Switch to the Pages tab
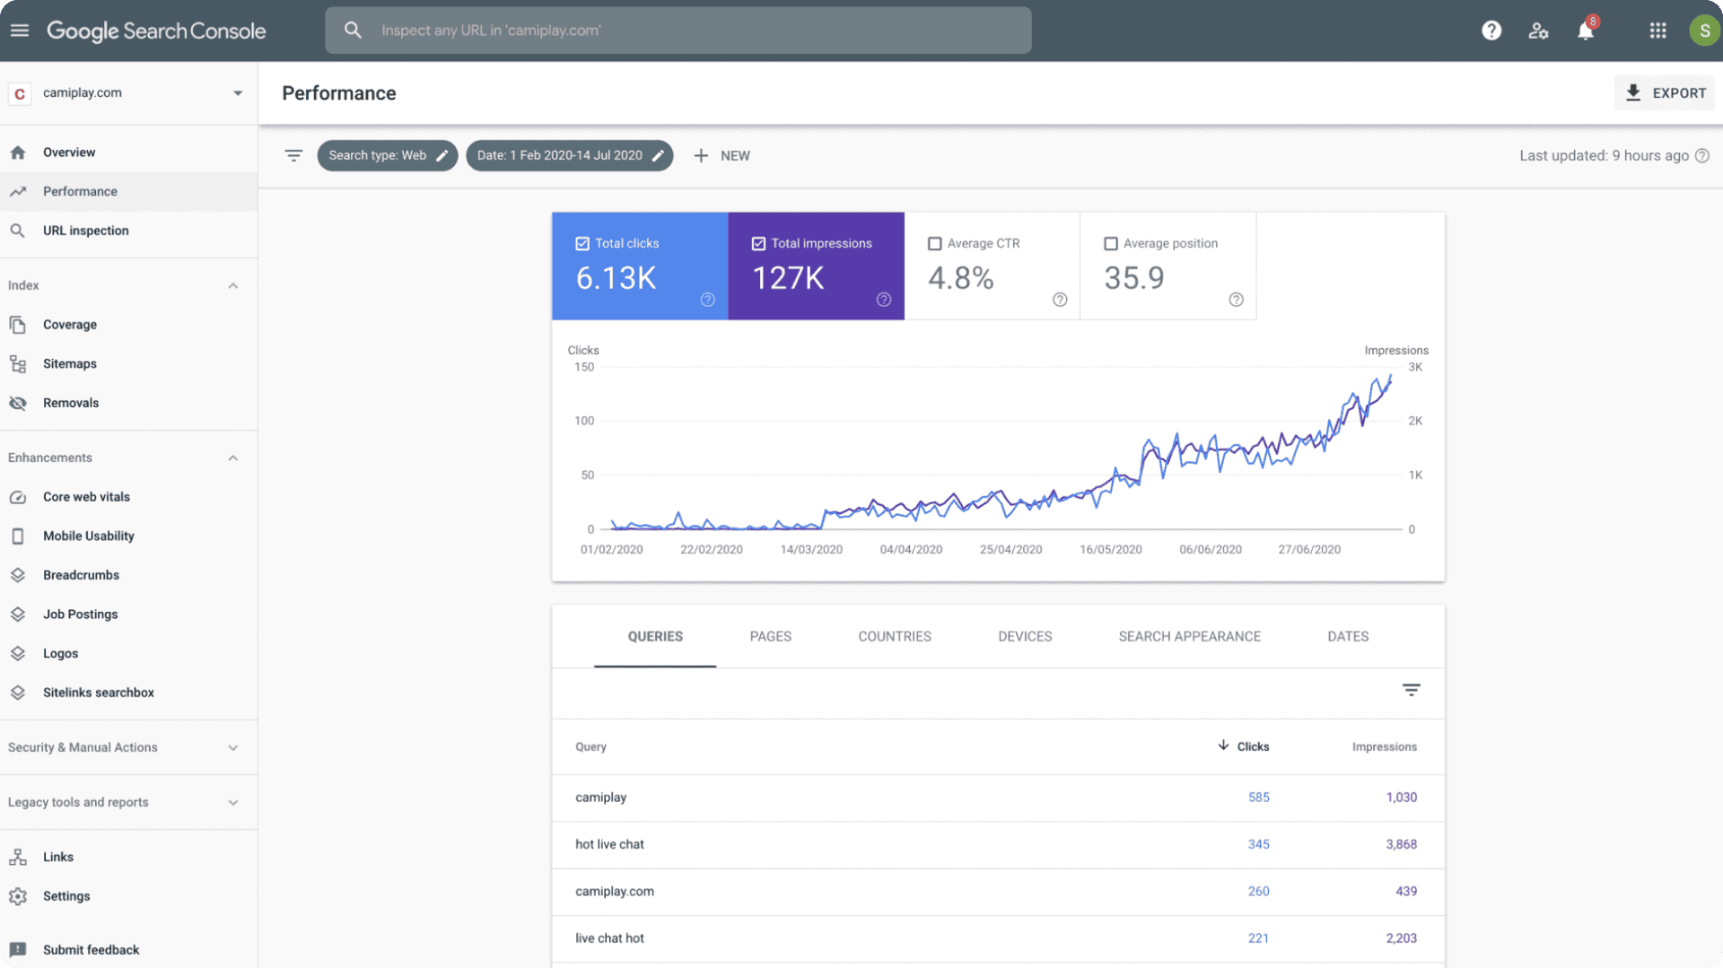1723x968 pixels. click(770, 636)
